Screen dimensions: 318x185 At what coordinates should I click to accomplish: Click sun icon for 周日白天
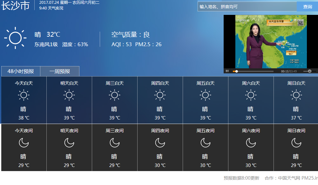click(x=296, y=95)
